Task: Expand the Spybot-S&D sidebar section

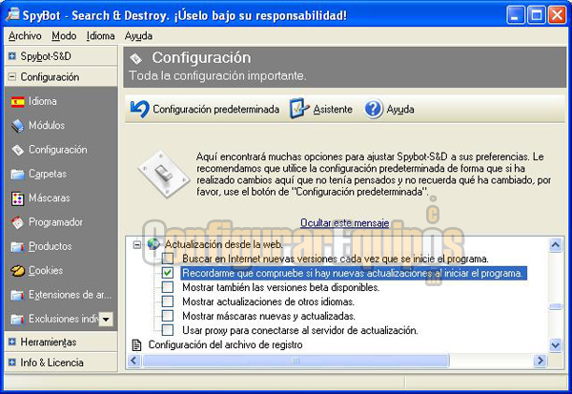Action: point(12,56)
